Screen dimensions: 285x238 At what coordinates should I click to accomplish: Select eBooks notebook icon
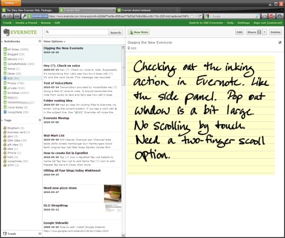5,59
